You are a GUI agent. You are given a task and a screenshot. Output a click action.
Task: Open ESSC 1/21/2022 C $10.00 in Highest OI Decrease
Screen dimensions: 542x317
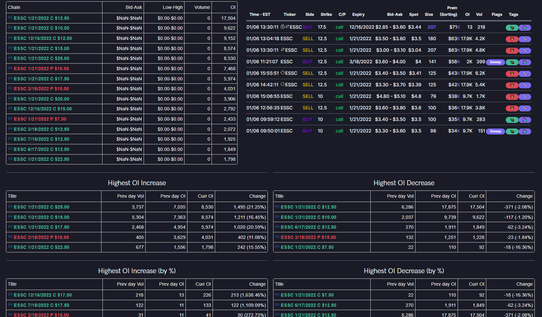coord(308,217)
